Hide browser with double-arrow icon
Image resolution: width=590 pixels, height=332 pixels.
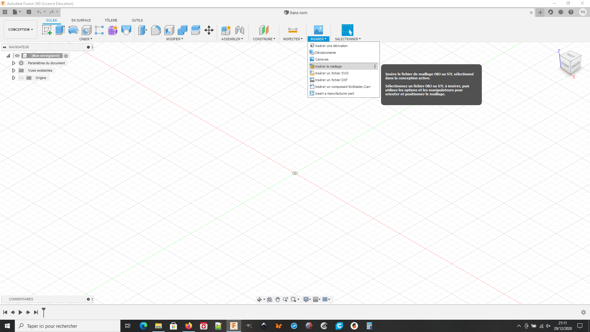(4, 47)
